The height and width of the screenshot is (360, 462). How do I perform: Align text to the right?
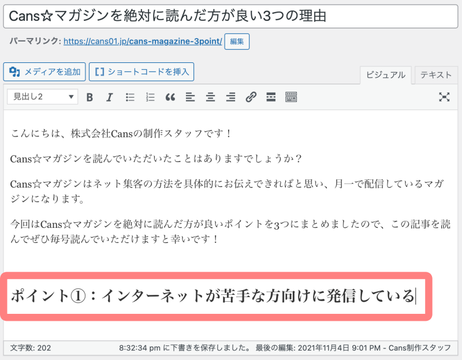pos(230,97)
